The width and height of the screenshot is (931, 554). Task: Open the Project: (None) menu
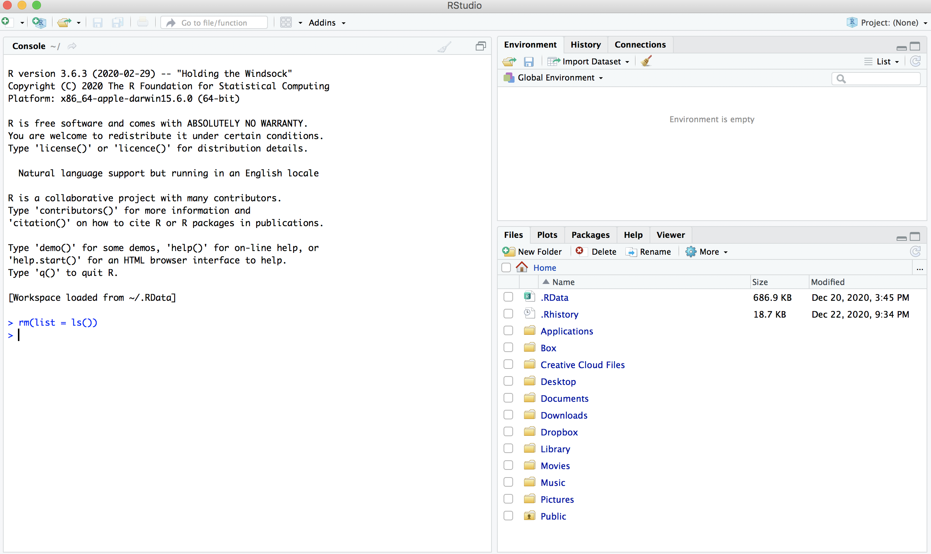pos(889,23)
